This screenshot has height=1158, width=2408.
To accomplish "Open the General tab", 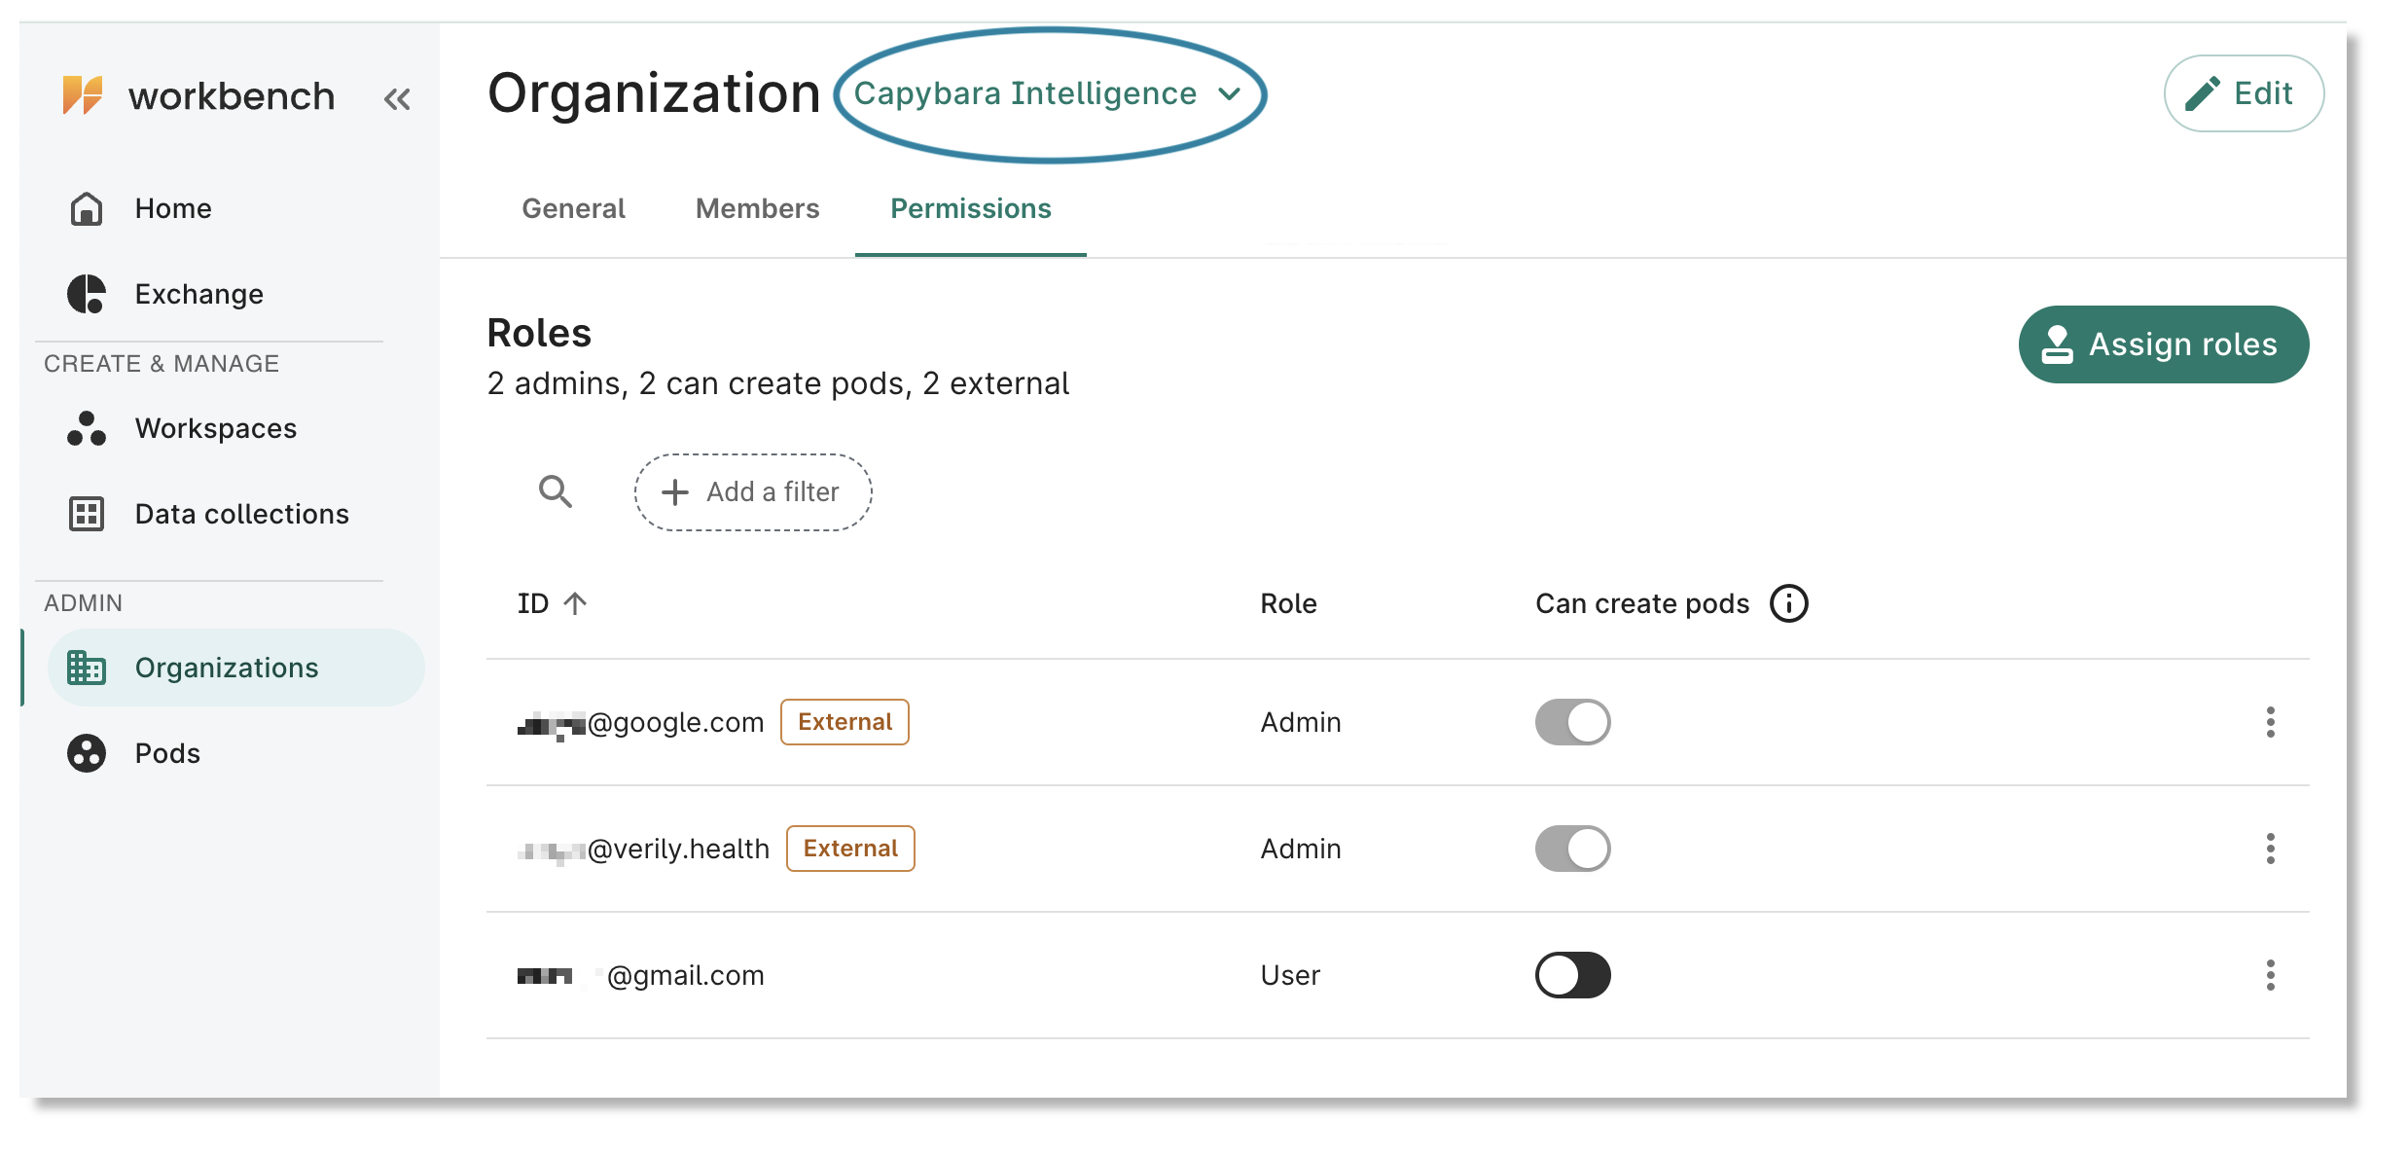I will [x=573, y=208].
